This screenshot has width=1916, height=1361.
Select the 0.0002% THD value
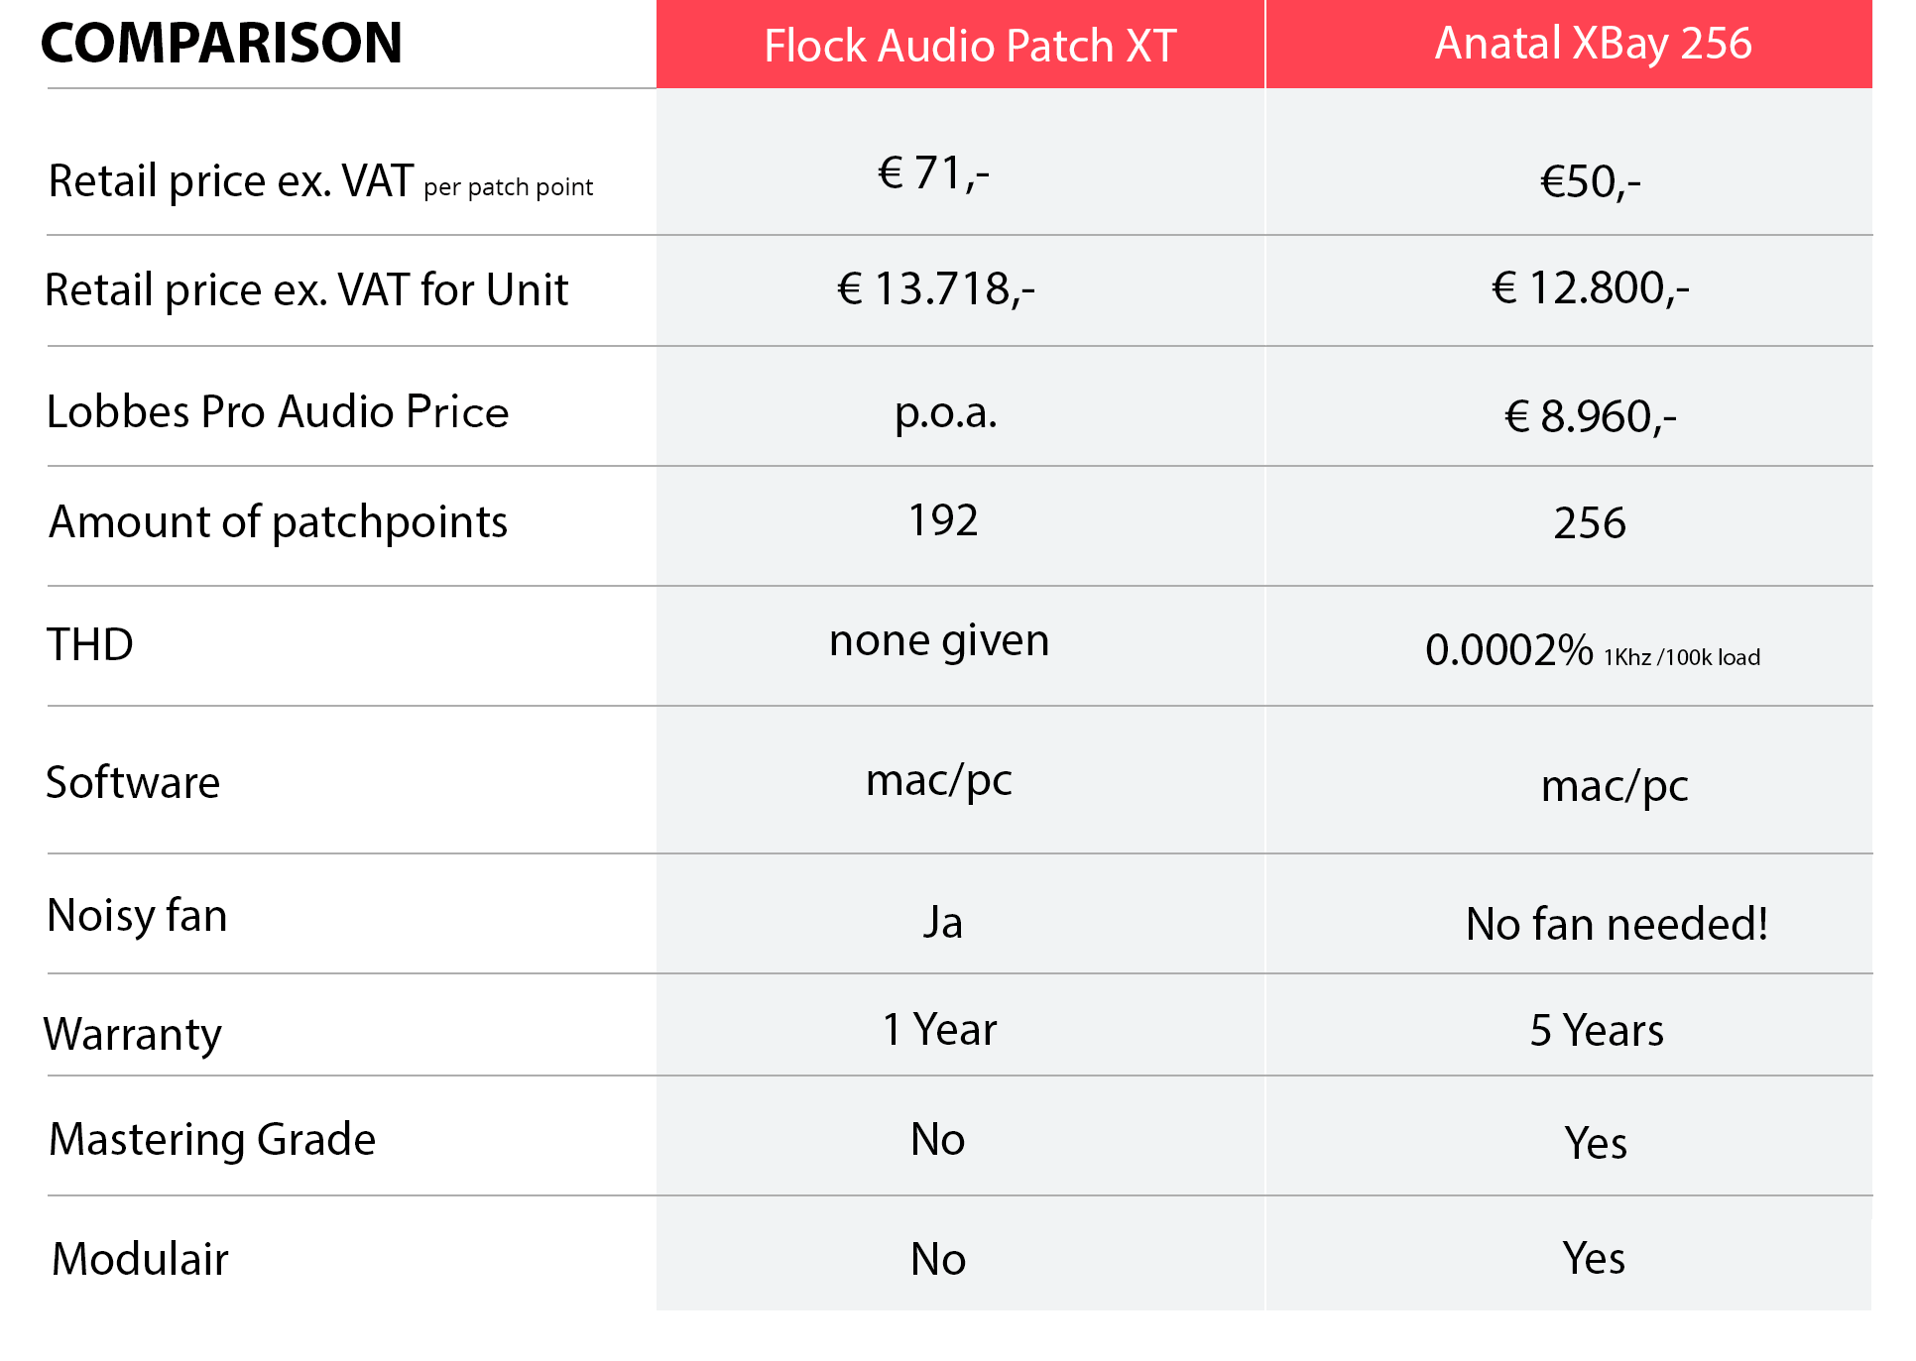(1508, 650)
